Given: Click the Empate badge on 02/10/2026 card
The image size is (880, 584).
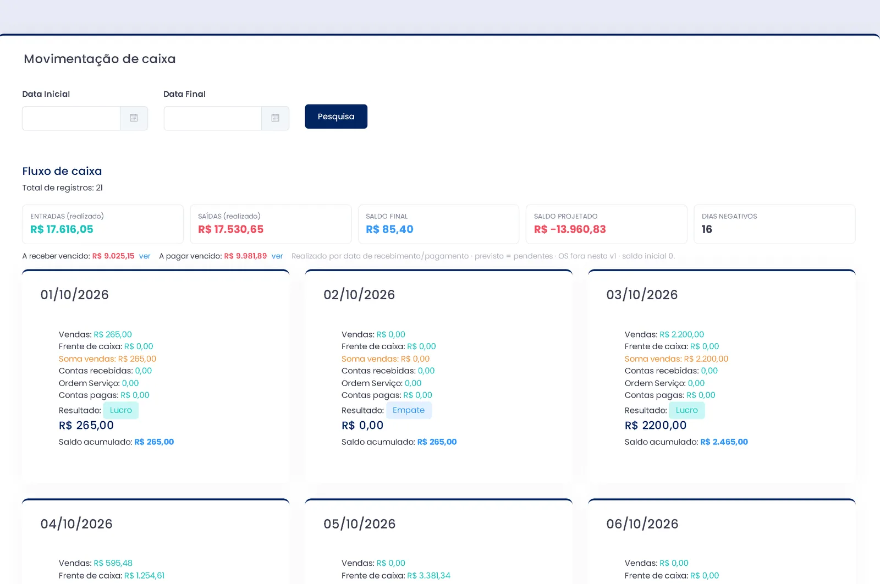Looking at the screenshot, I should 409,410.
